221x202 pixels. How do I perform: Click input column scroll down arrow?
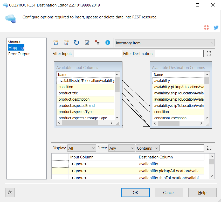pyautogui.click(x=117, y=117)
